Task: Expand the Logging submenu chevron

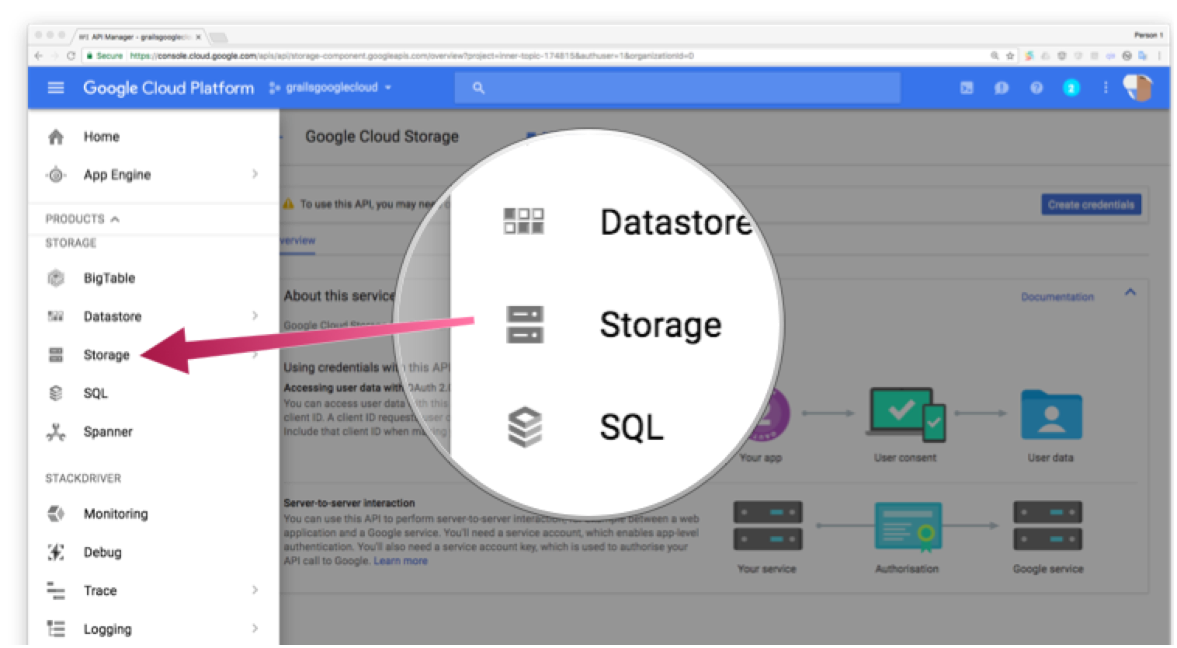Action: (x=255, y=628)
